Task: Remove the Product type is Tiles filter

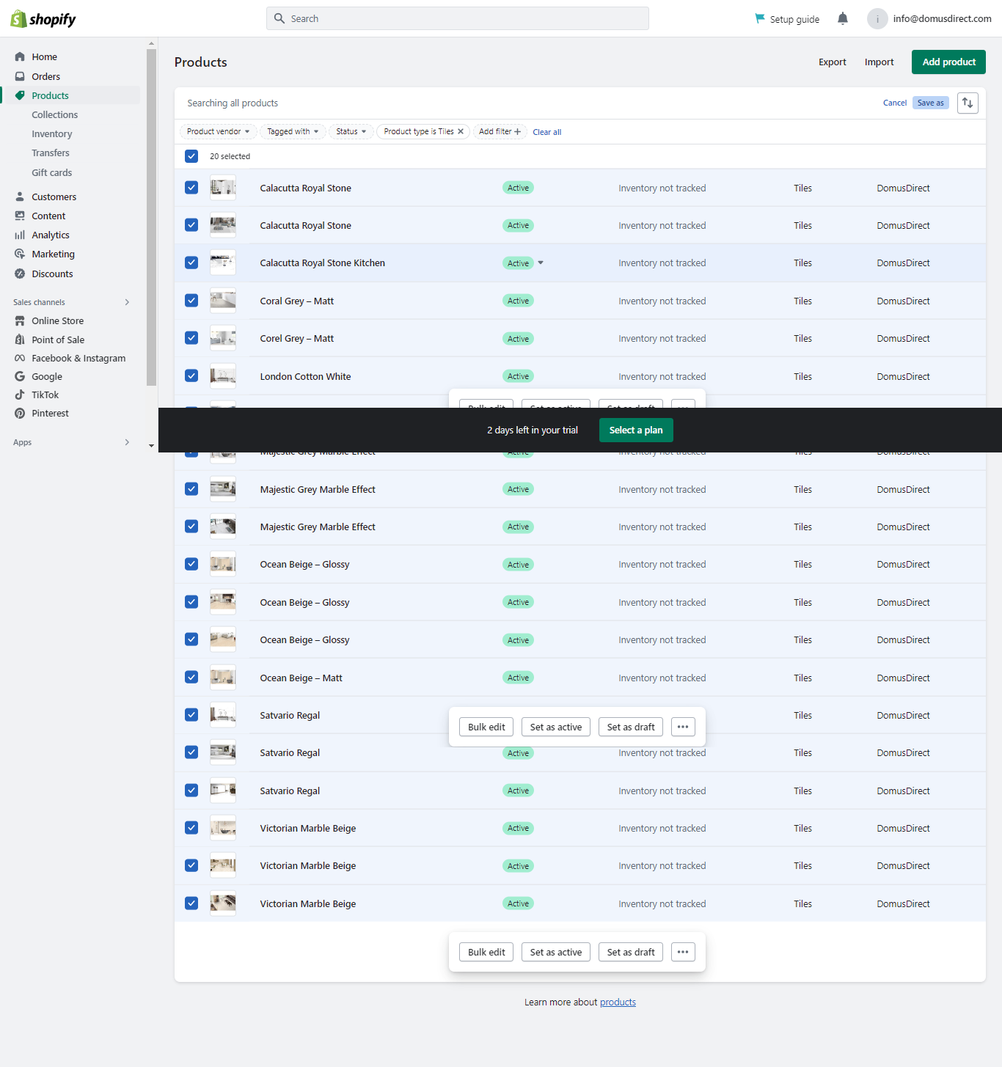Action: (x=461, y=132)
